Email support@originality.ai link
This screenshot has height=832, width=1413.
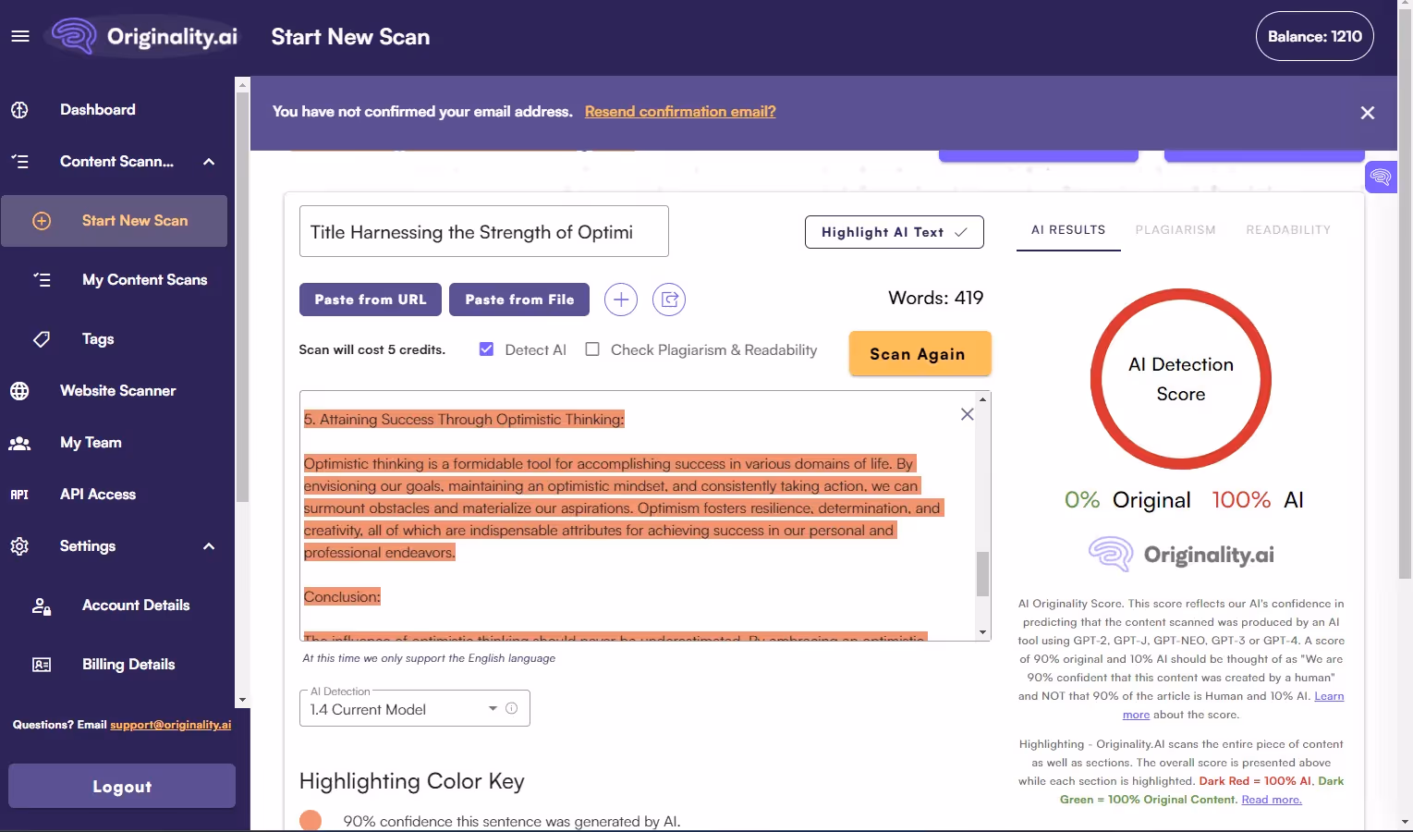pyautogui.click(x=170, y=725)
